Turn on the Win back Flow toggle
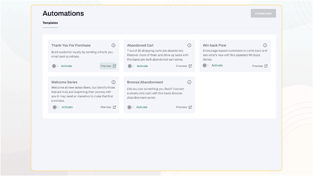 point(206,65)
